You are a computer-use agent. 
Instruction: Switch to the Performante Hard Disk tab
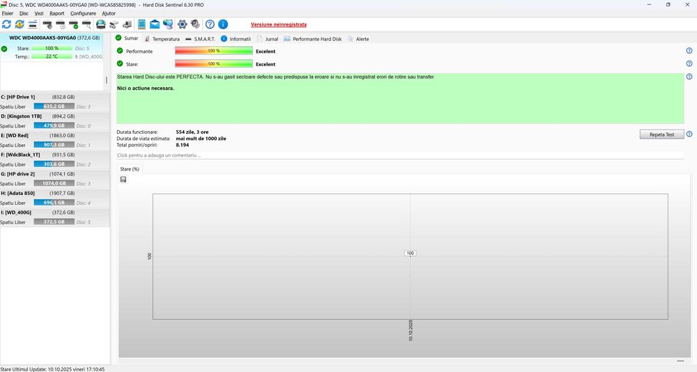[x=313, y=39]
